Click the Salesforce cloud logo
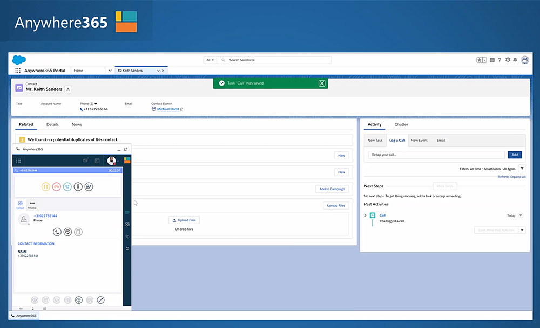 pyautogui.click(x=19, y=60)
